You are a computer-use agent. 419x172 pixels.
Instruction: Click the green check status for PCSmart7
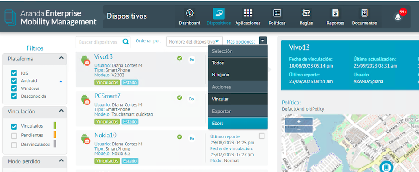point(179,98)
